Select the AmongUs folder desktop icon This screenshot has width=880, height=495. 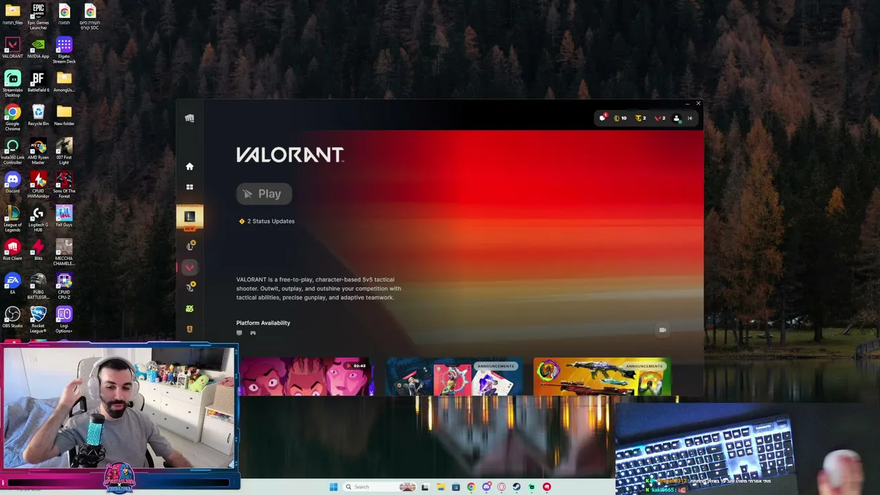click(64, 82)
